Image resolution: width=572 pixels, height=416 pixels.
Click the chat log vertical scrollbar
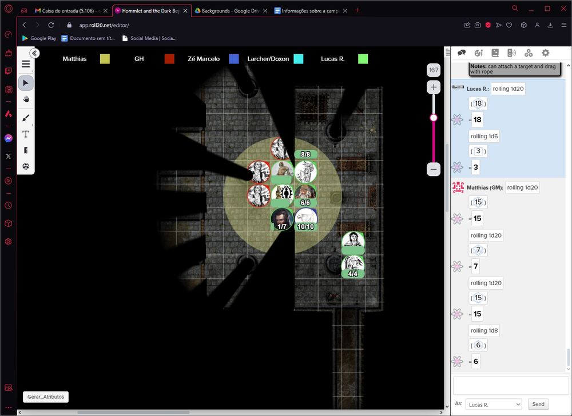tap(568, 358)
